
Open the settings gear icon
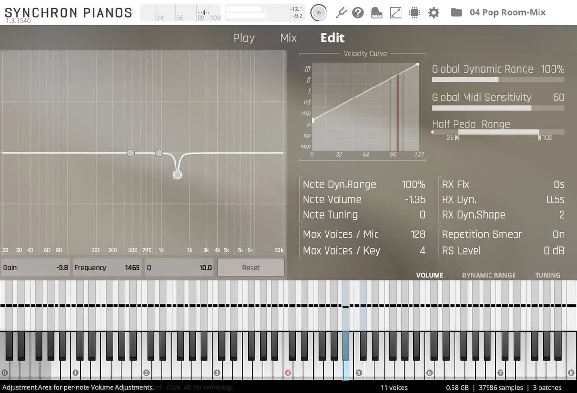coord(433,12)
